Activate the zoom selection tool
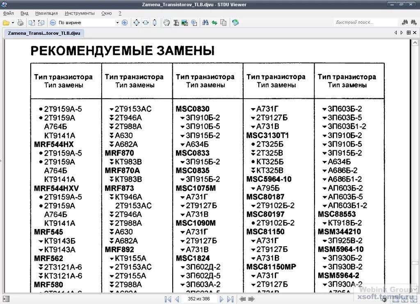The width and height of the screenshot is (420, 304). pyautogui.click(x=194, y=23)
